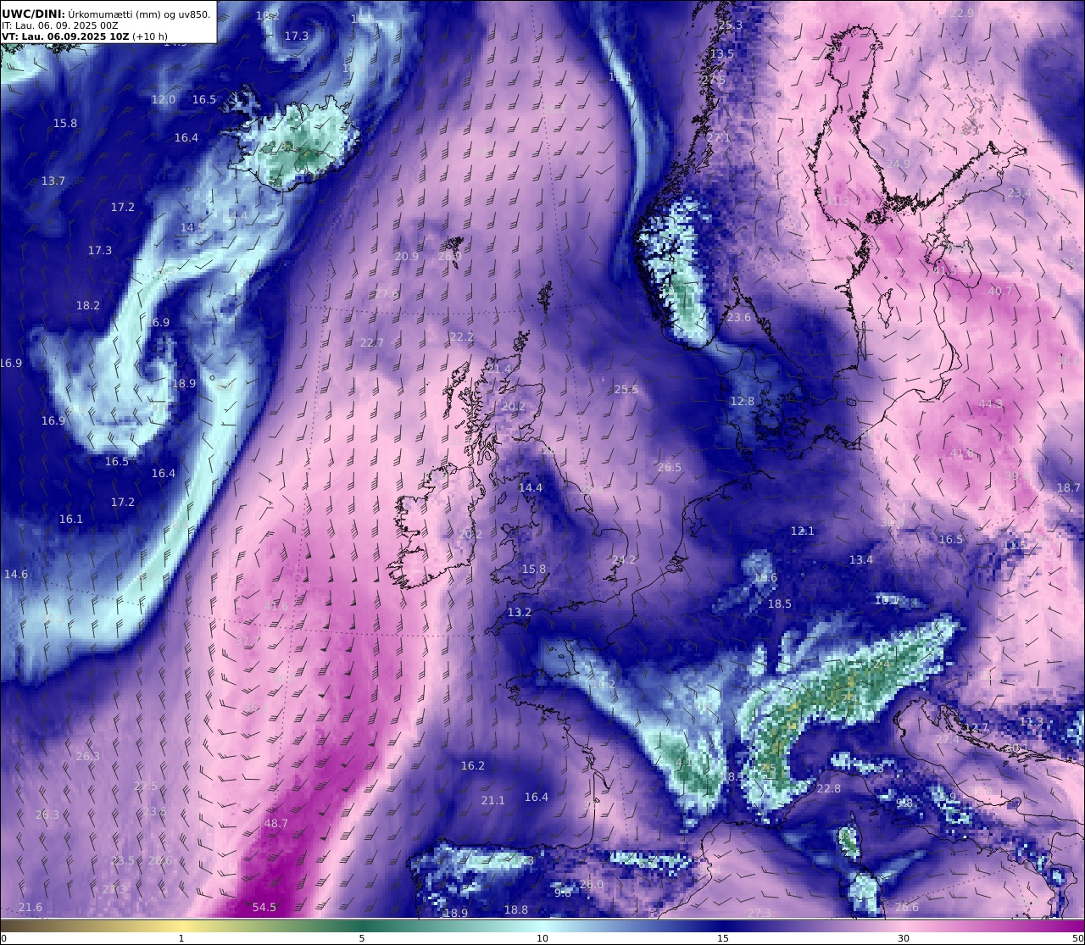Screen dimensions: 1085x945
Task: Click the 24.2 value over southeast England
Action: pos(624,559)
